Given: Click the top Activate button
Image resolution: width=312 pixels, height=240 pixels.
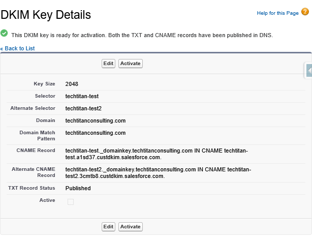Looking at the screenshot, I should tap(130, 64).
